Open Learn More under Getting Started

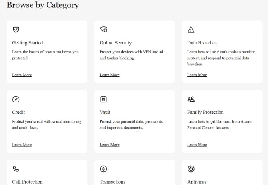(x=22, y=75)
